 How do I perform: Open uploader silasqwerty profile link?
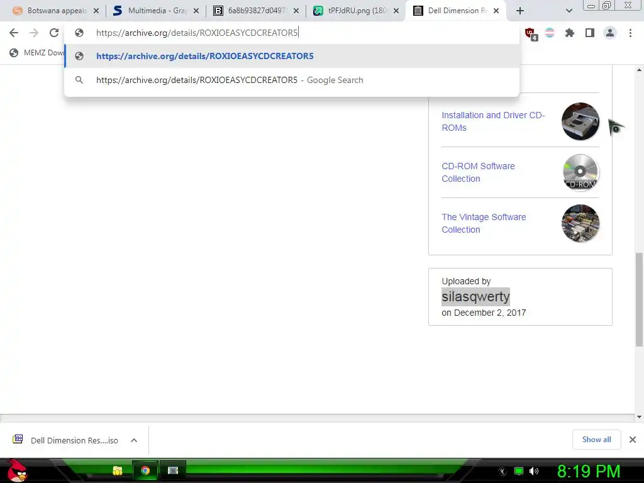pyautogui.click(x=475, y=297)
